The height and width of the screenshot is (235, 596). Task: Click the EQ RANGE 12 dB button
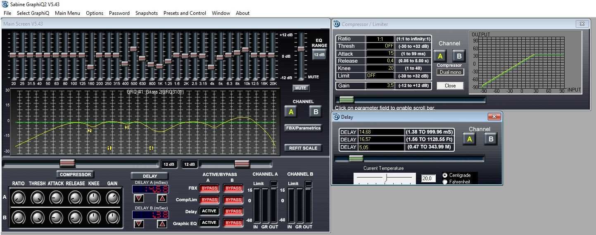(319, 54)
